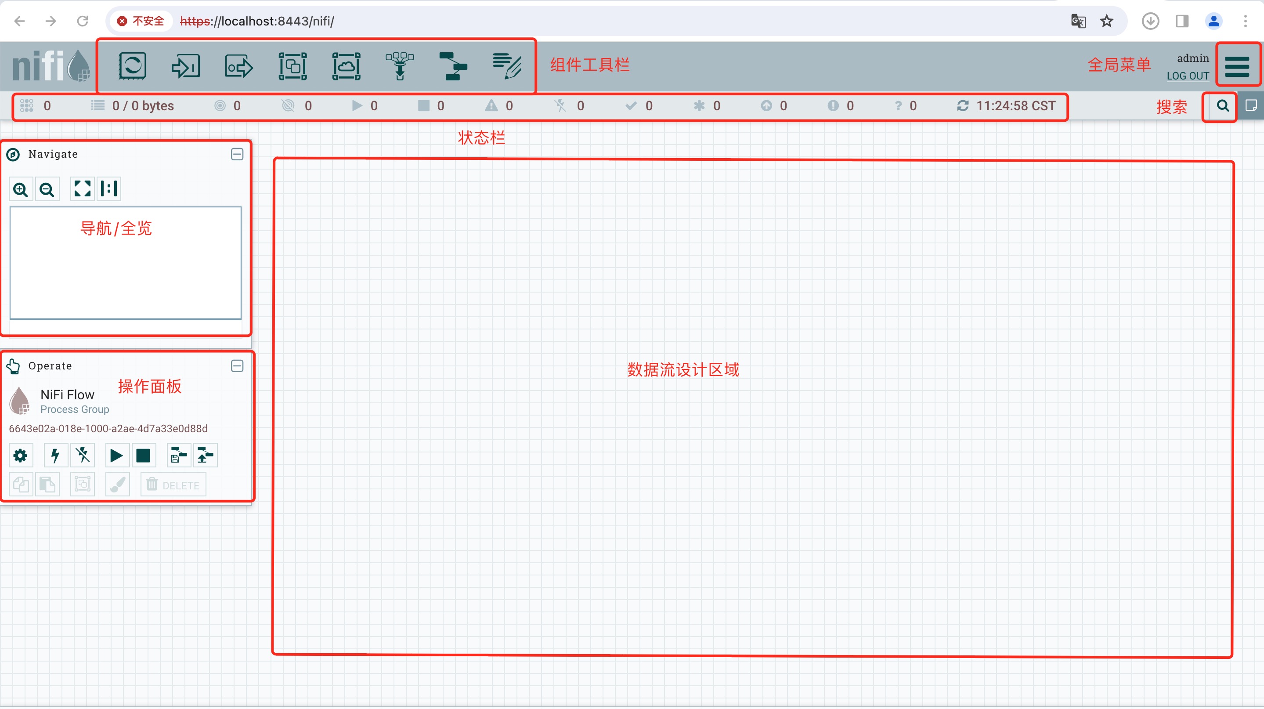The width and height of the screenshot is (1264, 709).
Task: Click the disabled components status icon
Action: [560, 105]
